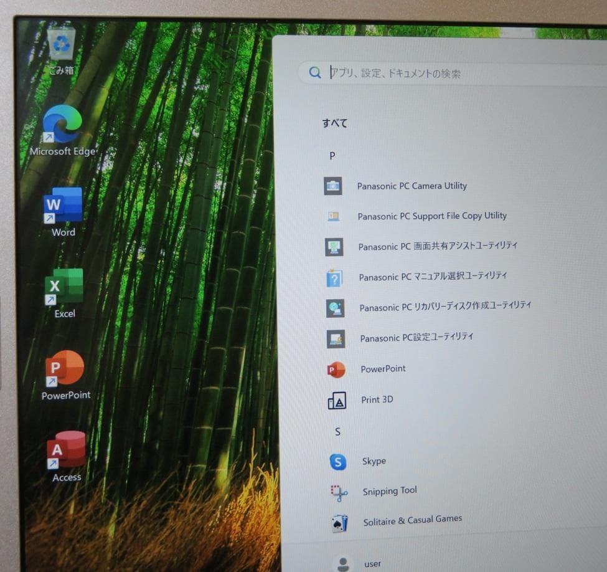Click the Panasonic PC リカバリーディスク作成ユーティリティ icon
The height and width of the screenshot is (572, 607).
coord(335,308)
